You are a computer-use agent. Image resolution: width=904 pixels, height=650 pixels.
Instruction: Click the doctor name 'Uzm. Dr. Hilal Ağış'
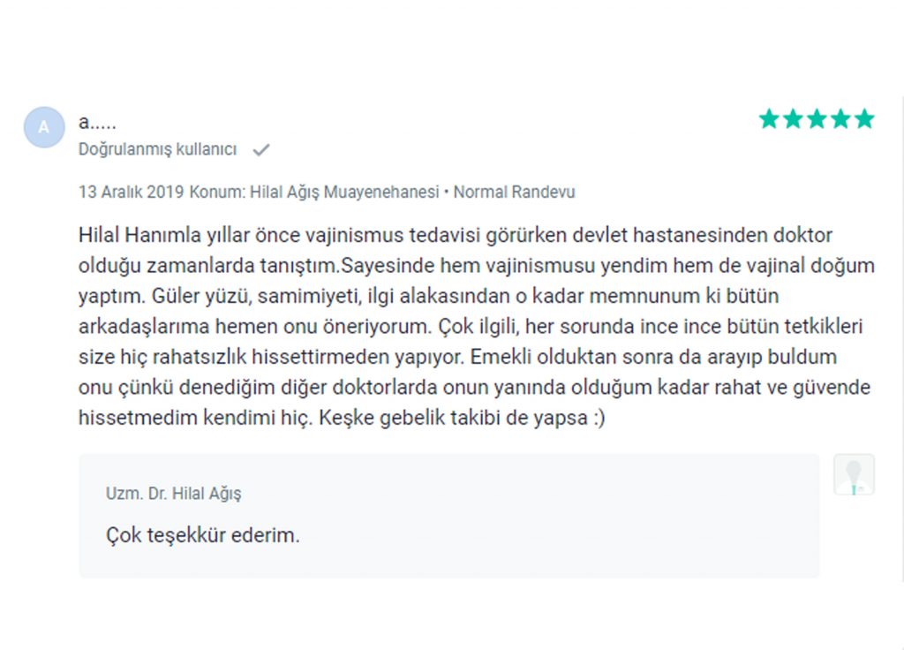click(174, 494)
